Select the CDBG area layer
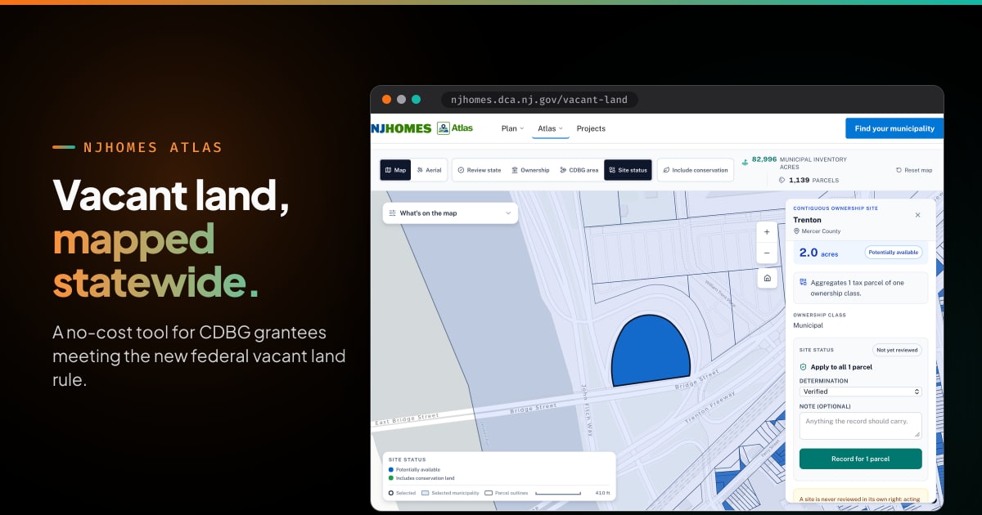This screenshot has width=982, height=515. 579,170
